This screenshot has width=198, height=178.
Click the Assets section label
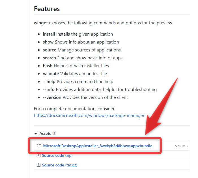click(x=45, y=133)
